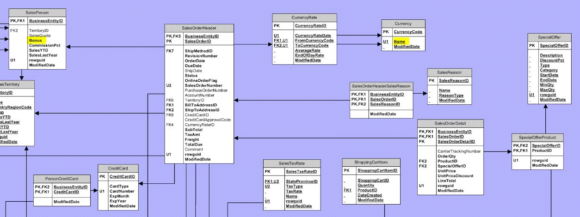580x217 pixels.
Task: Select the ShoppingCartItem table header
Action: [x=371, y=162]
